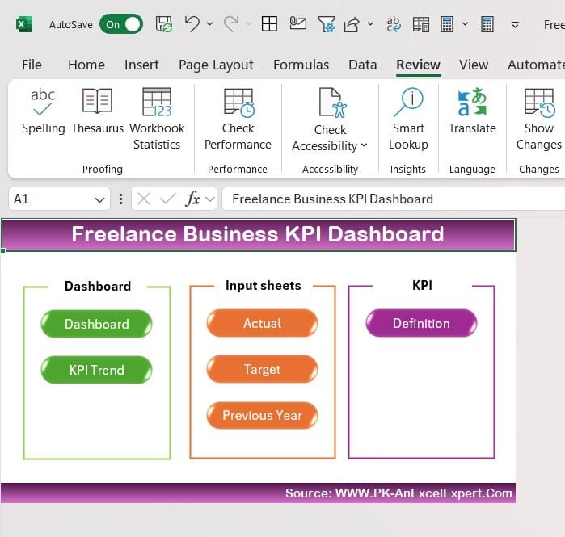Click the 'KPI' group heading text
This screenshot has width=565, height=537.
[422, 285]
